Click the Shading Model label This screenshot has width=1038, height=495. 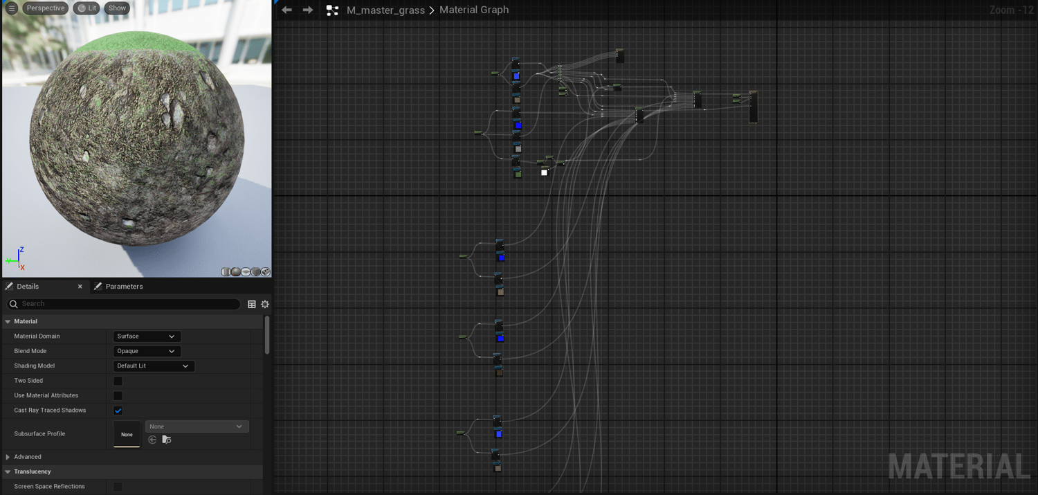click(x=34, y=366)
